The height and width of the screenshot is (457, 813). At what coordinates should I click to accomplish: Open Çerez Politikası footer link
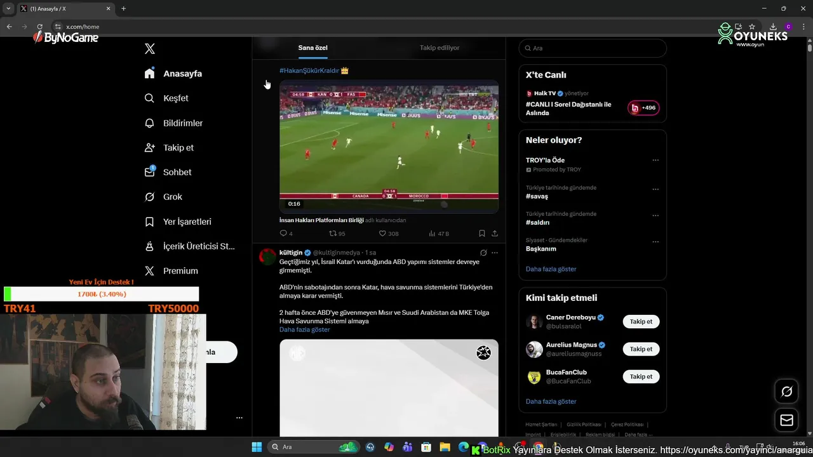click(627, 425)
